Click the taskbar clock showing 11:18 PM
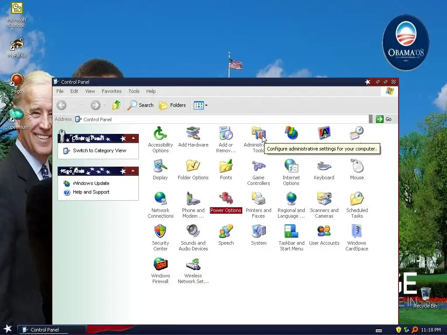The height and width of the screenshot is (335, 447). 431,330
